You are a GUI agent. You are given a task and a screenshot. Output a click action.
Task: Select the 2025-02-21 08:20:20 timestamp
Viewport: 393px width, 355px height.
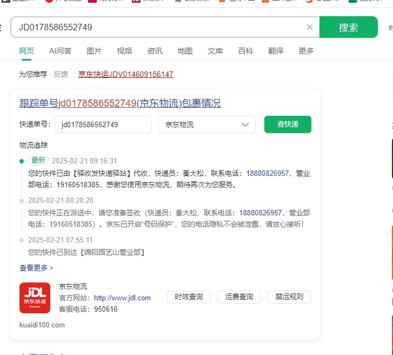tap(61, 200)
